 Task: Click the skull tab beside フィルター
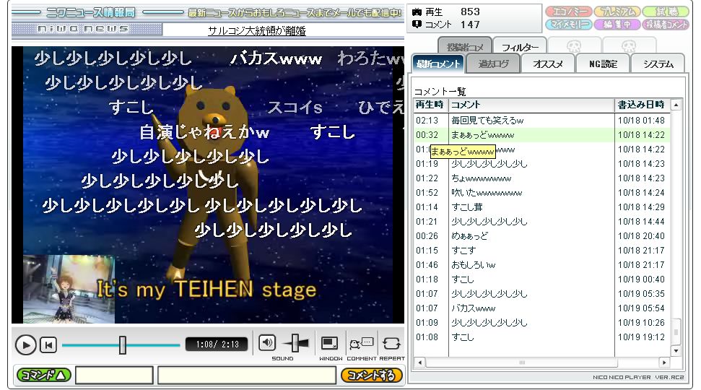pos(575,45)
